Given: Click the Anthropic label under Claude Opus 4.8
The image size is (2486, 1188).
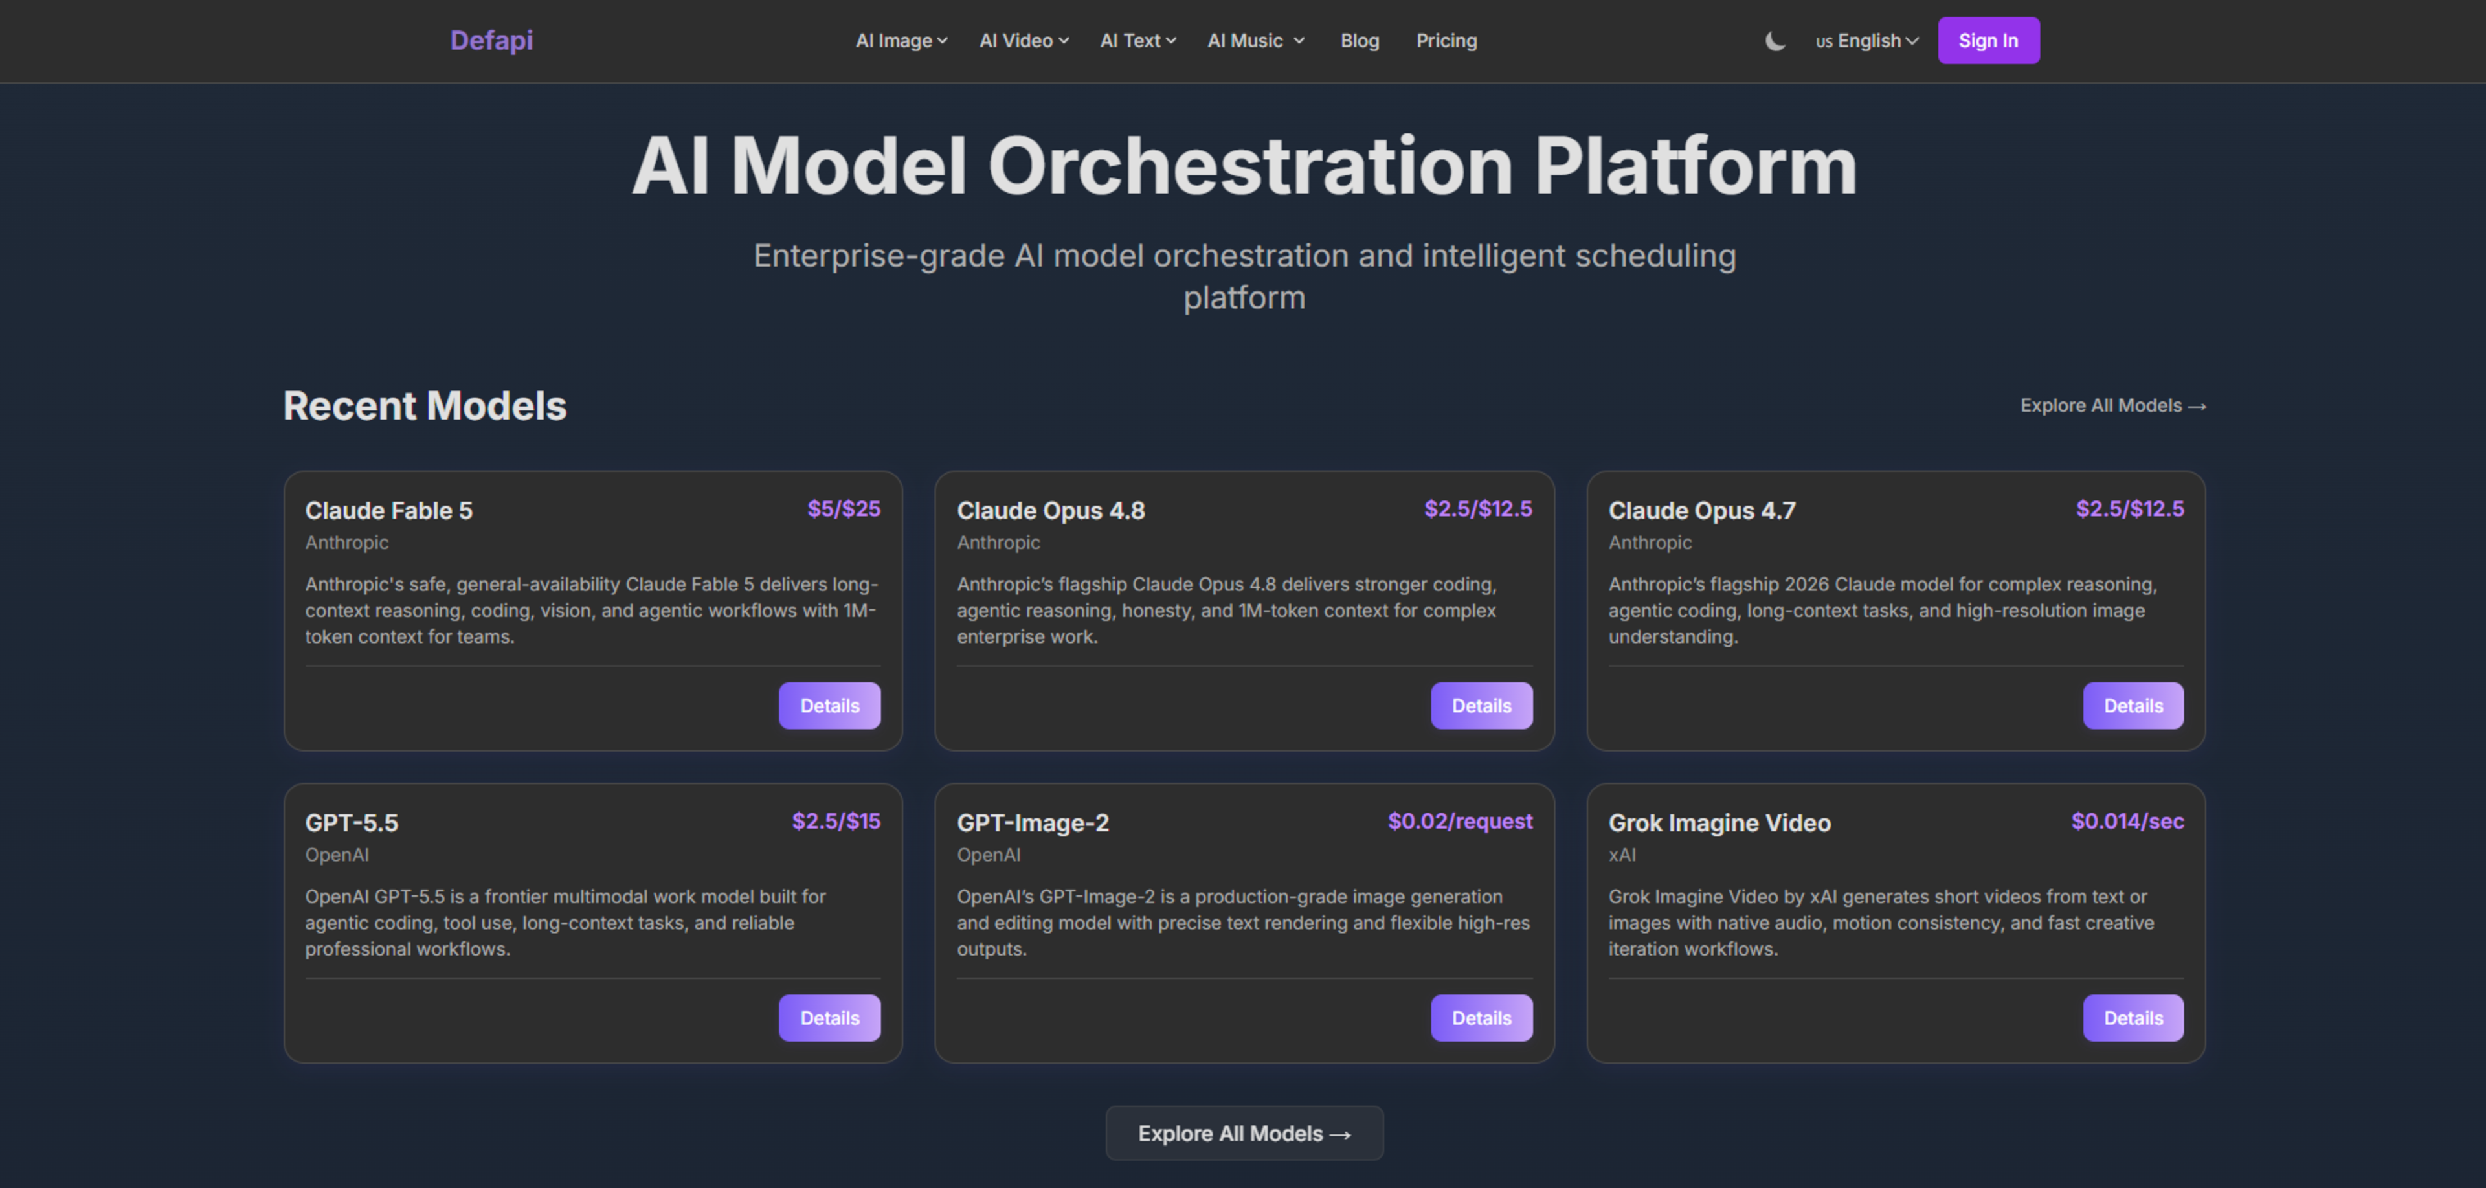Looking at the screenshot, I should 998,543.
